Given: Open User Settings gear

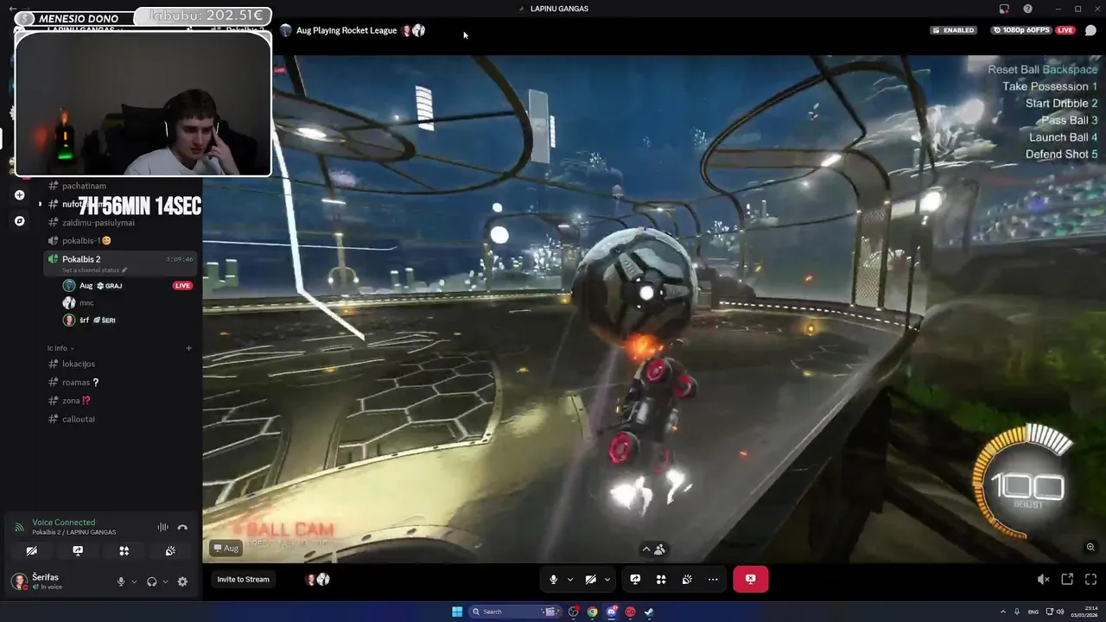Looking at the screenshot, I should (x=182, y=581).
